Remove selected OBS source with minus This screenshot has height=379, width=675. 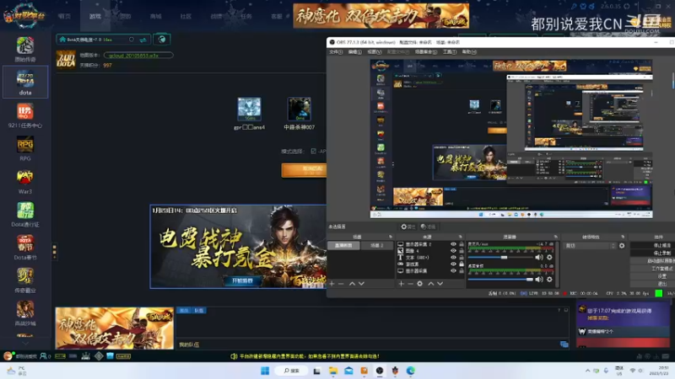pyautogui.click(x=410, y=284)
